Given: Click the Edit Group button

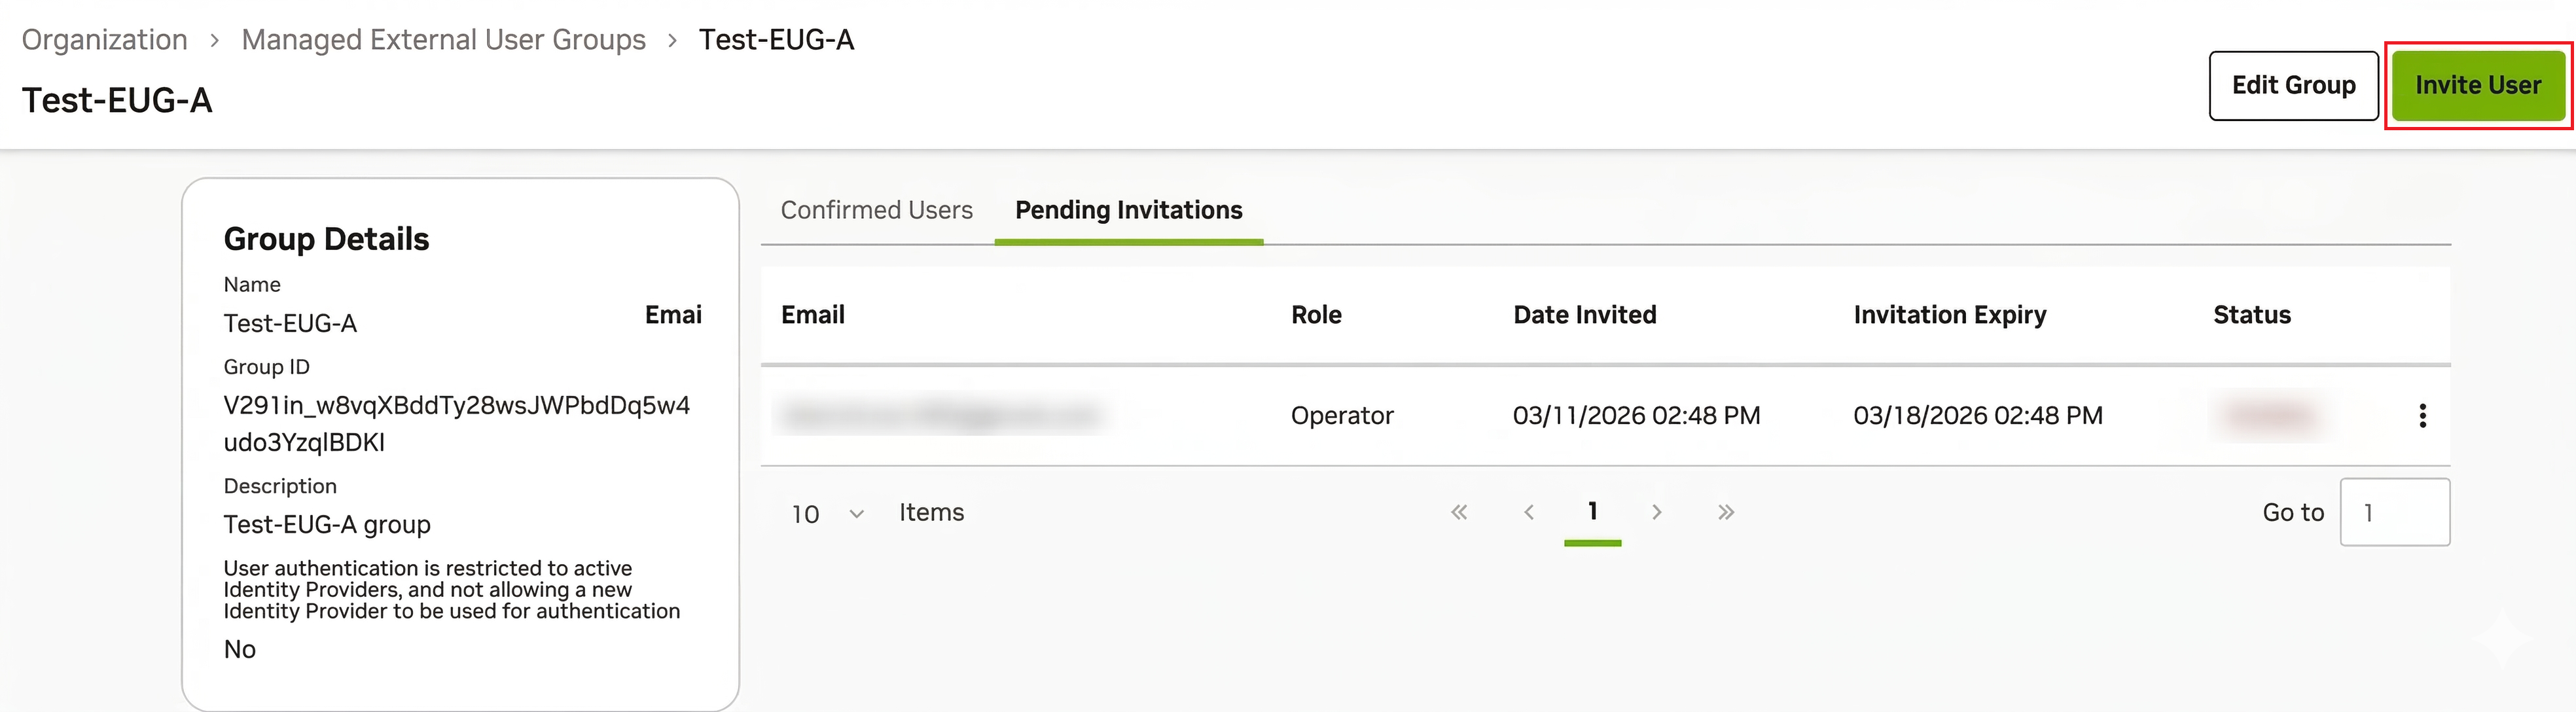Looking at the screenshot, I should point(2293,85).
